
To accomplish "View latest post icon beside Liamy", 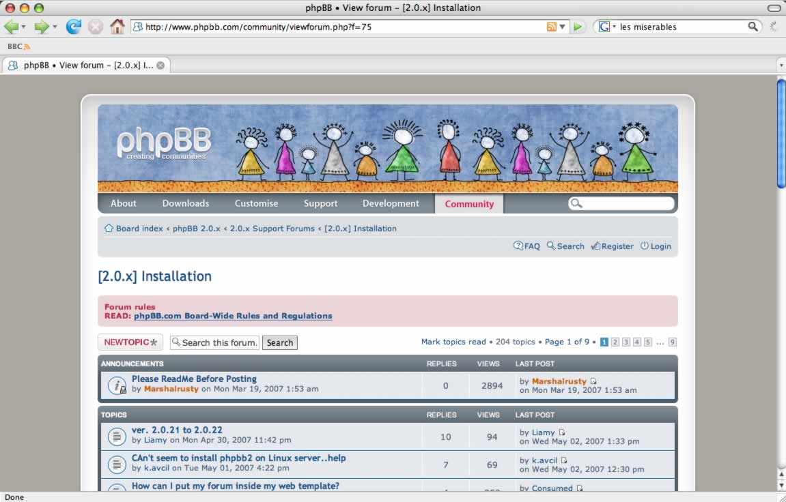I will tap(562, 432).
